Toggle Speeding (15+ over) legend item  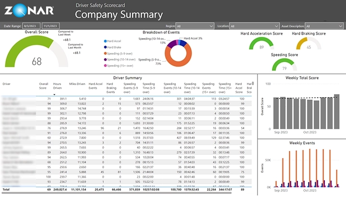[x=120, y=66]
